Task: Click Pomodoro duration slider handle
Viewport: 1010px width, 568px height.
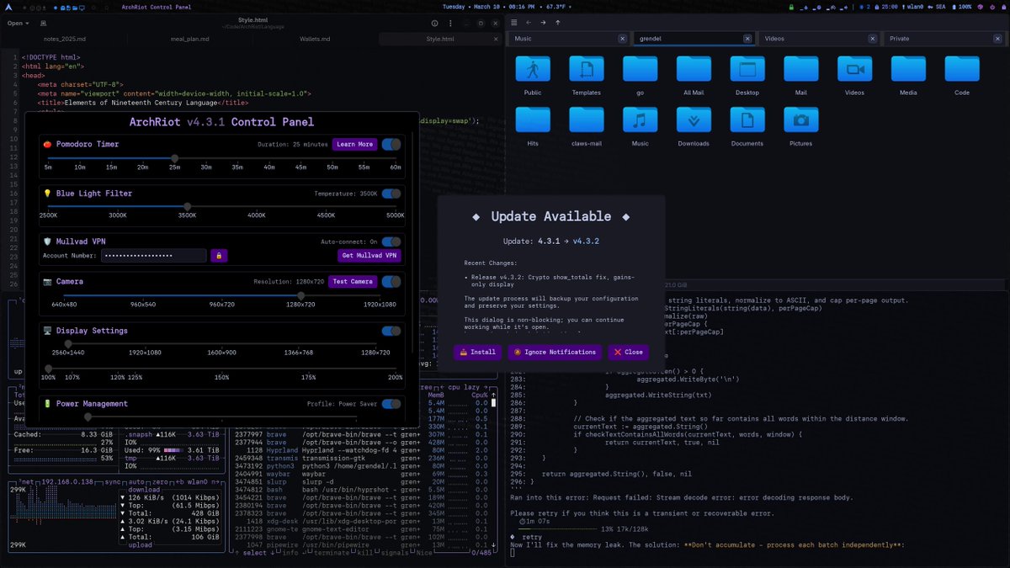Action: (x=175, y=158)
